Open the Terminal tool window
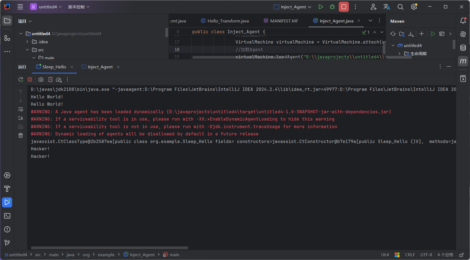 click(7, 216)
